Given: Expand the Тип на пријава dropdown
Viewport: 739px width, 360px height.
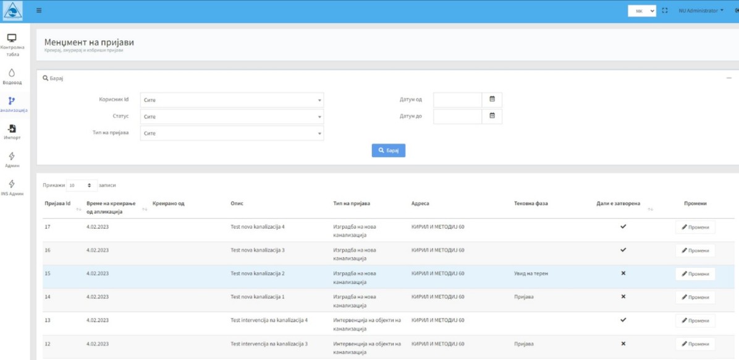Looking at the screenshot, I should 232,133.
